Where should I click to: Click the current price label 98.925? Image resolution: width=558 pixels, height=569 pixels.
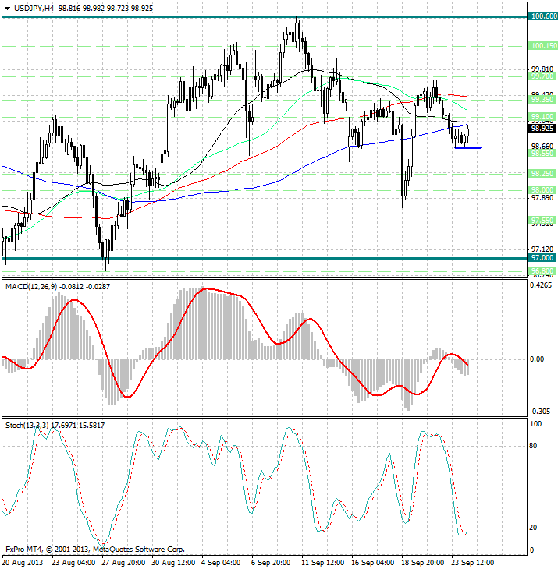click(x=542, y=128)
